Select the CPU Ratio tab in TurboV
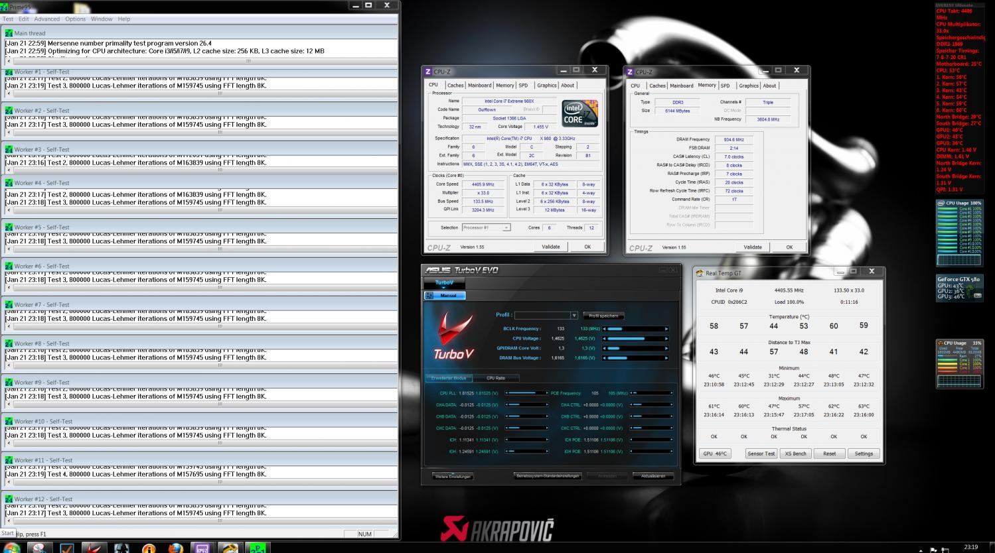 tap(496, 378)
